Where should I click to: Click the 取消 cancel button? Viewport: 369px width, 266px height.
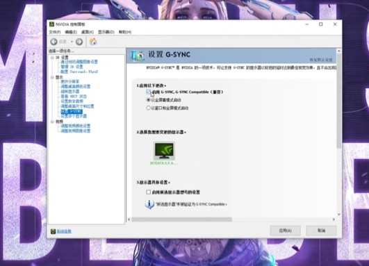coord(321,231)
